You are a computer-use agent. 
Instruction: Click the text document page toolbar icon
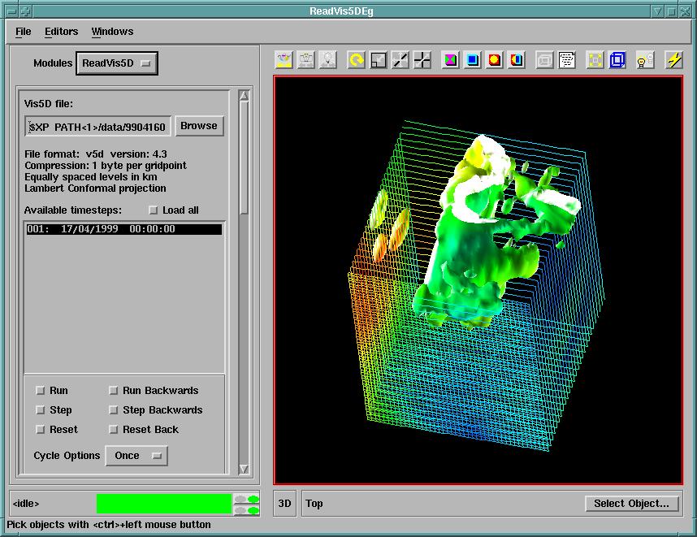(x=567, y=60)
